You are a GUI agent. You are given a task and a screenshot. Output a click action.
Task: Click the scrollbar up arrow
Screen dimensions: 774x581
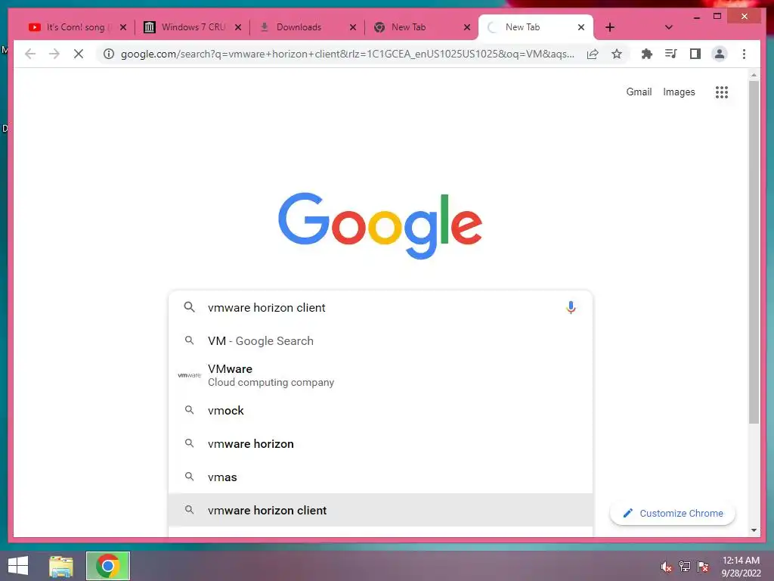click(754, 75)
